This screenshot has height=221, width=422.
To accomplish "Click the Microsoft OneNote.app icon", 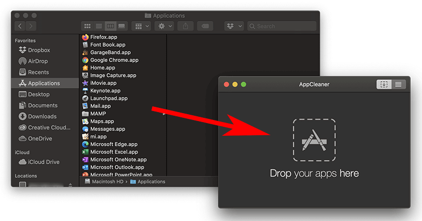I will coord(85,159).
